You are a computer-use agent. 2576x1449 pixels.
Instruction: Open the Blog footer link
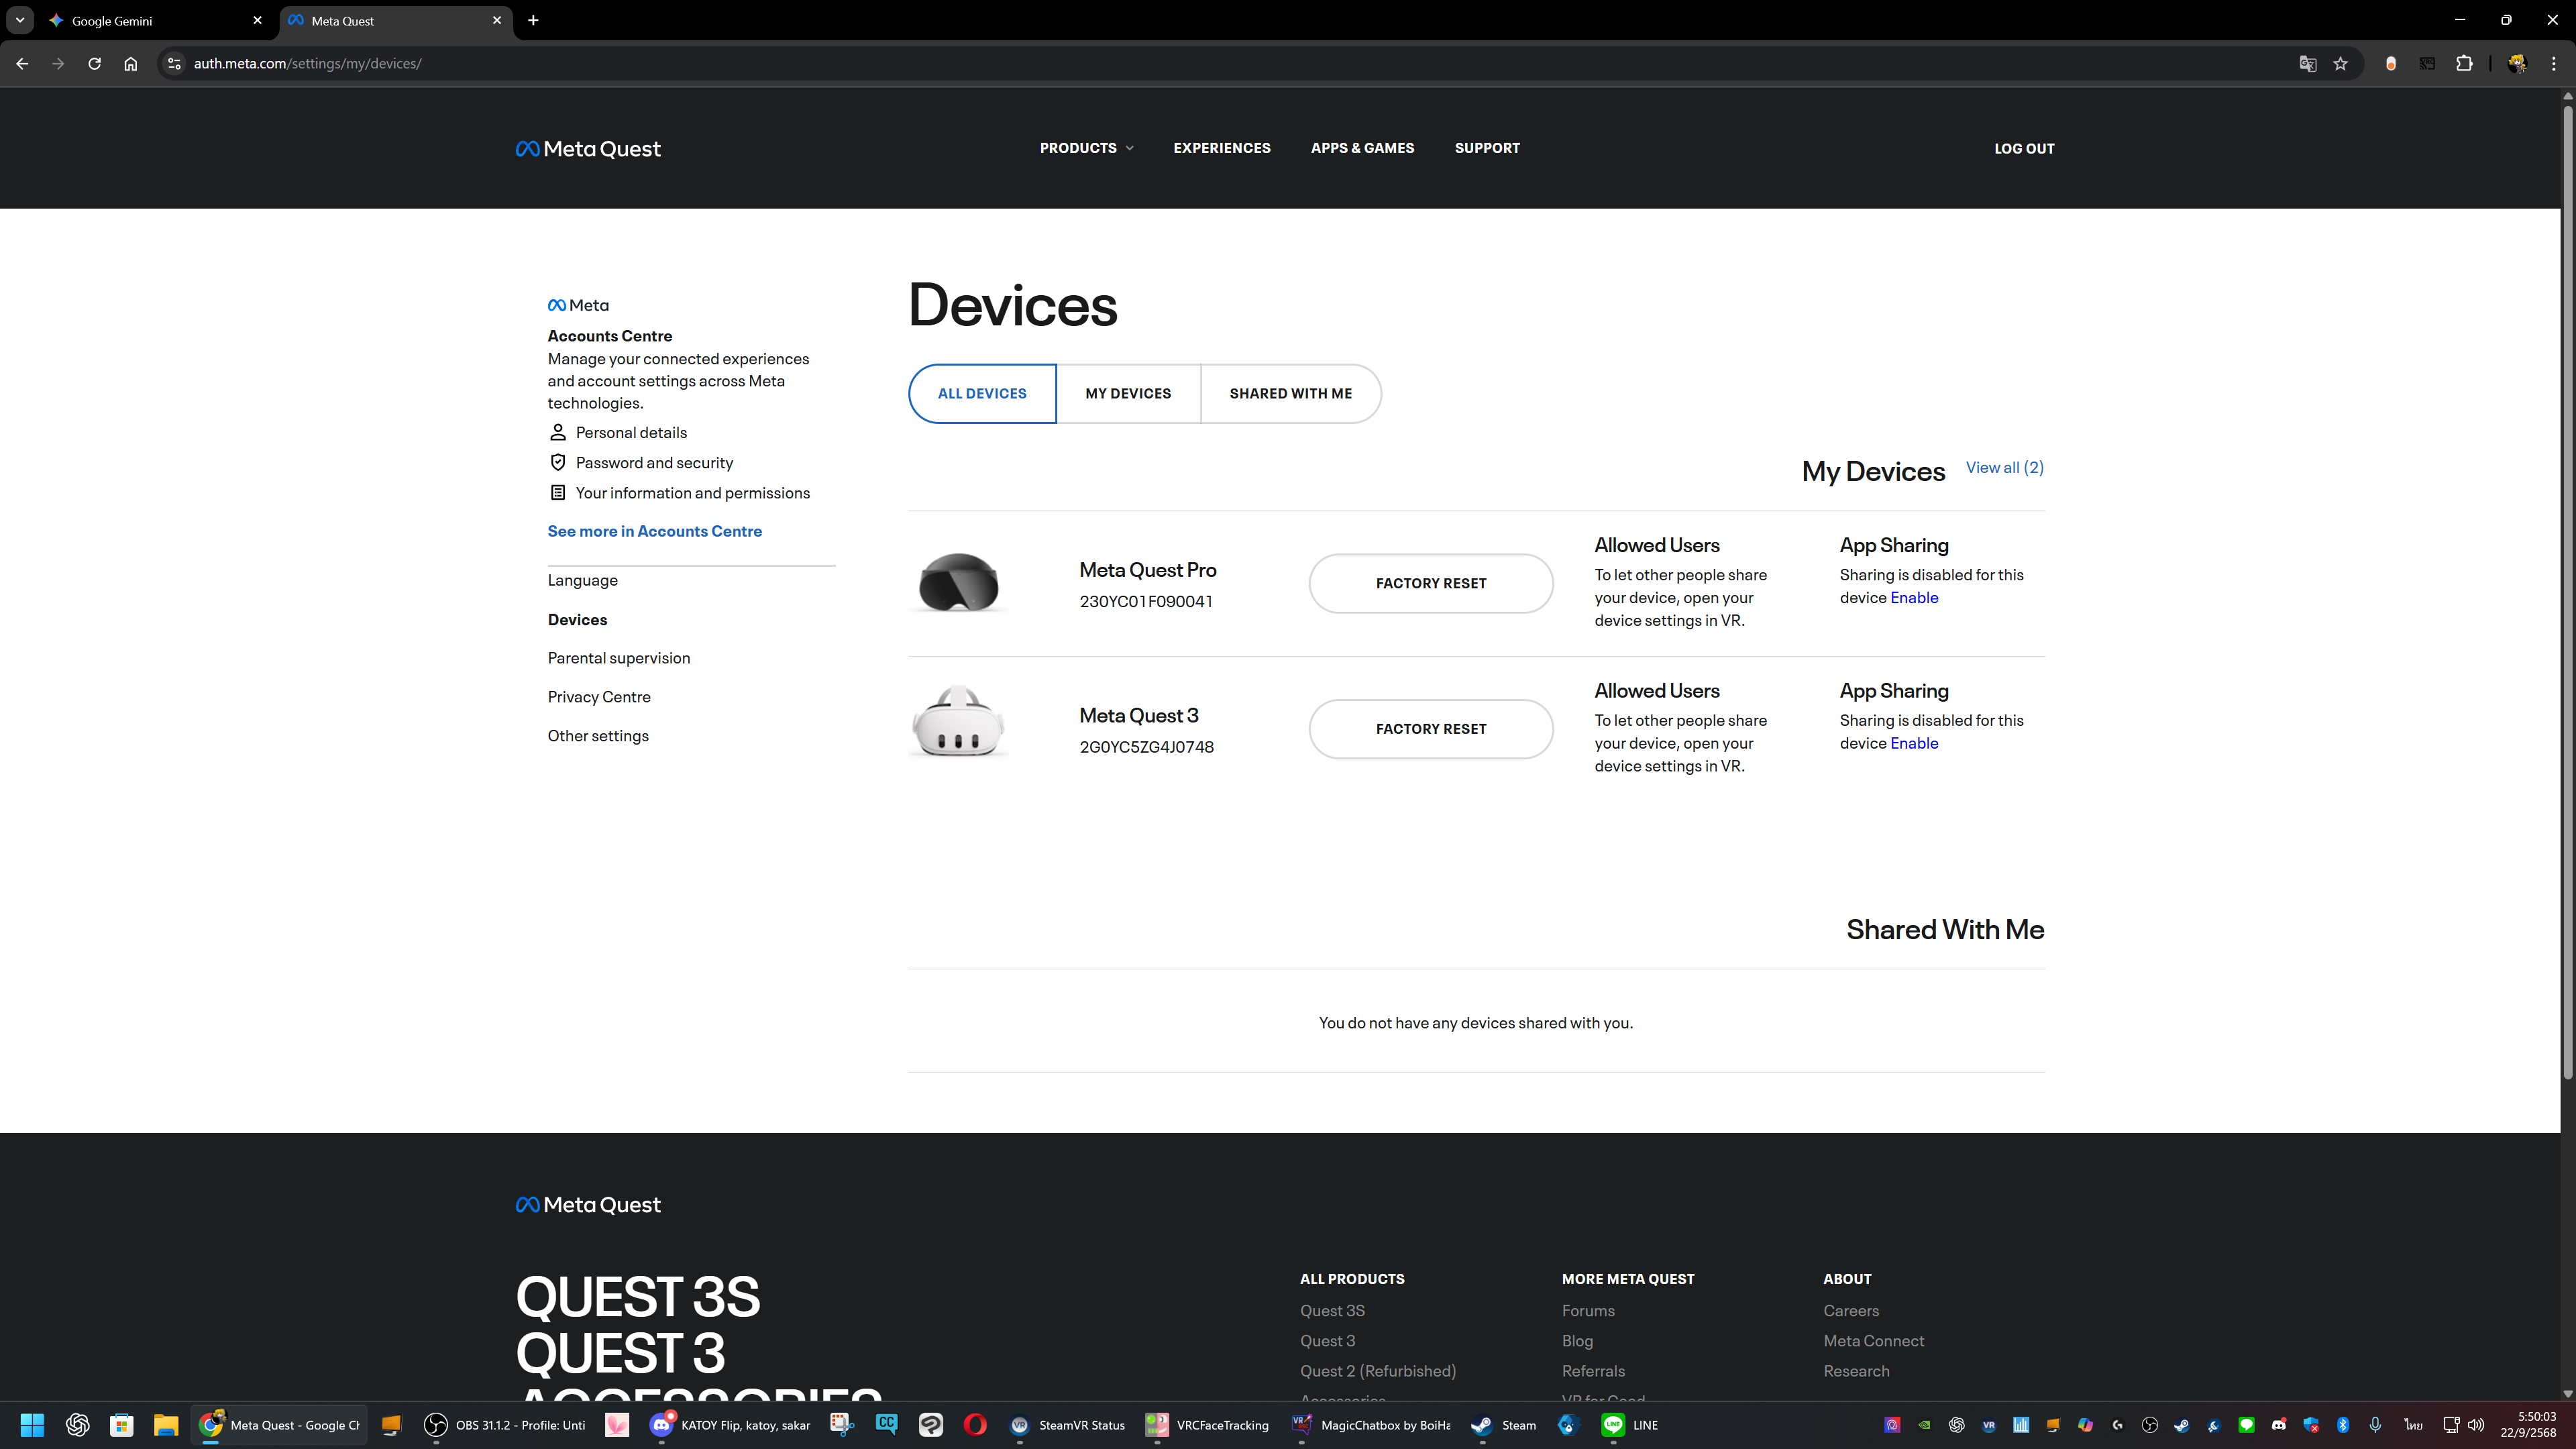click(1577, 1341)
